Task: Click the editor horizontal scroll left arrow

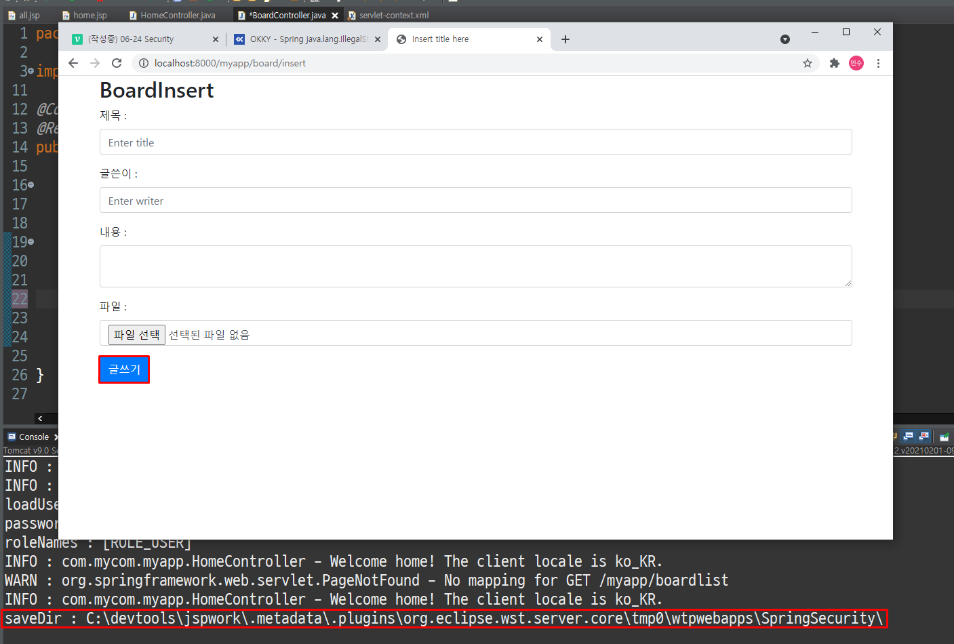Action: [x=40, y=419]
